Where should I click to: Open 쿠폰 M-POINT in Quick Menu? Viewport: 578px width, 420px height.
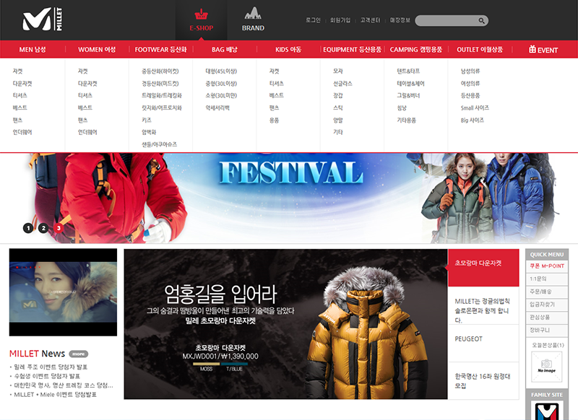click(x=547, y=266)
